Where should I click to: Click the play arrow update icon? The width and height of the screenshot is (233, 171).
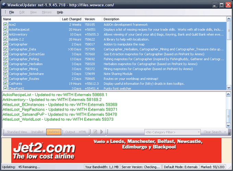pyautogui.click(x=102, y=132)
